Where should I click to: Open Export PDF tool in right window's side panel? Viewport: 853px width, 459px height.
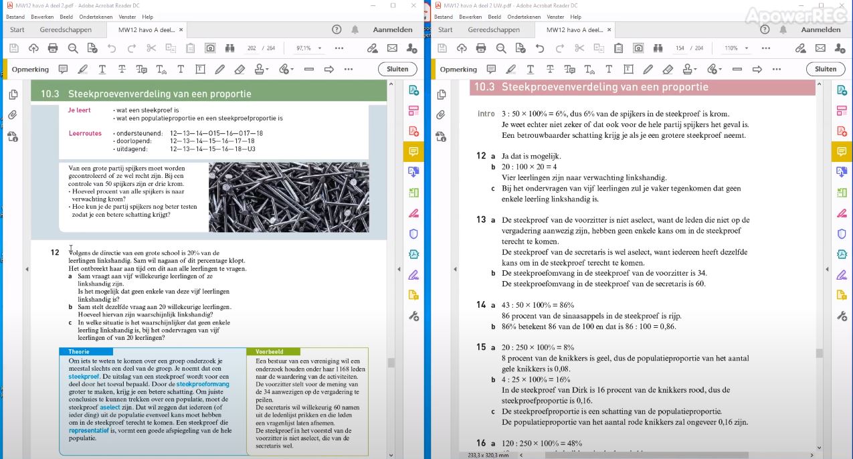coord(841,90)
